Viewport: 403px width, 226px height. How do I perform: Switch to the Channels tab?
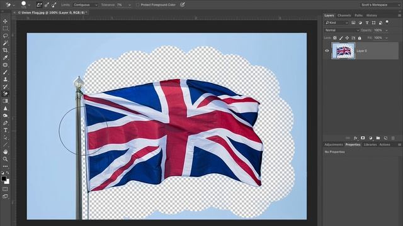click(344, 15)
